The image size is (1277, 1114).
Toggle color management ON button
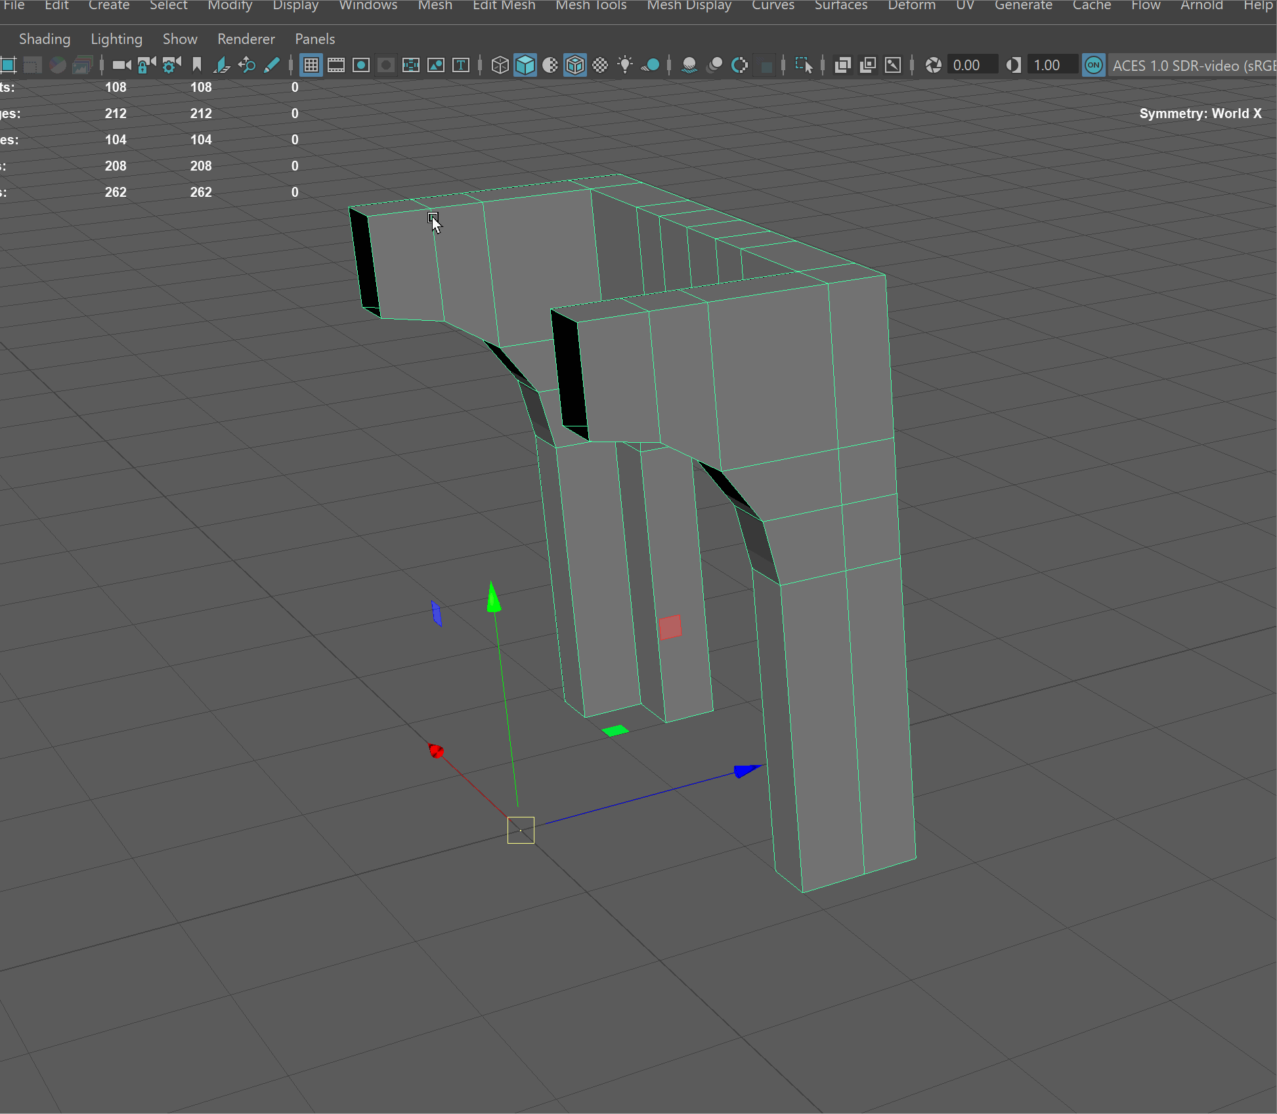click(x=1093, y=65)
